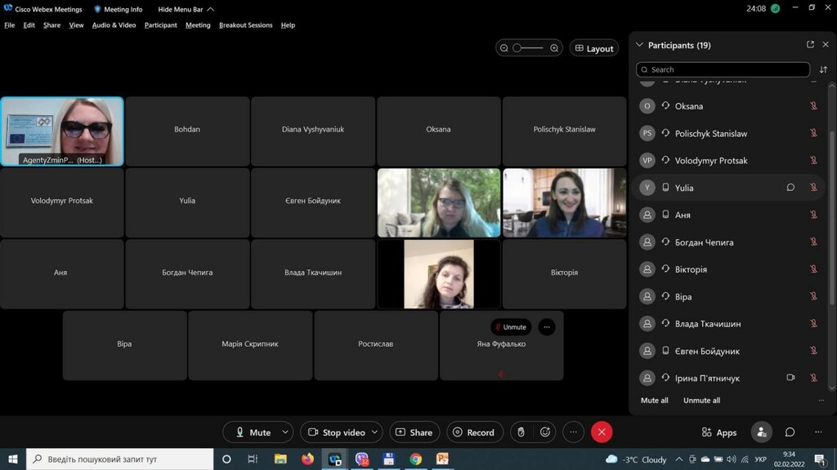
Task: Pop out the Participants panel
Action: coord(810,45)
